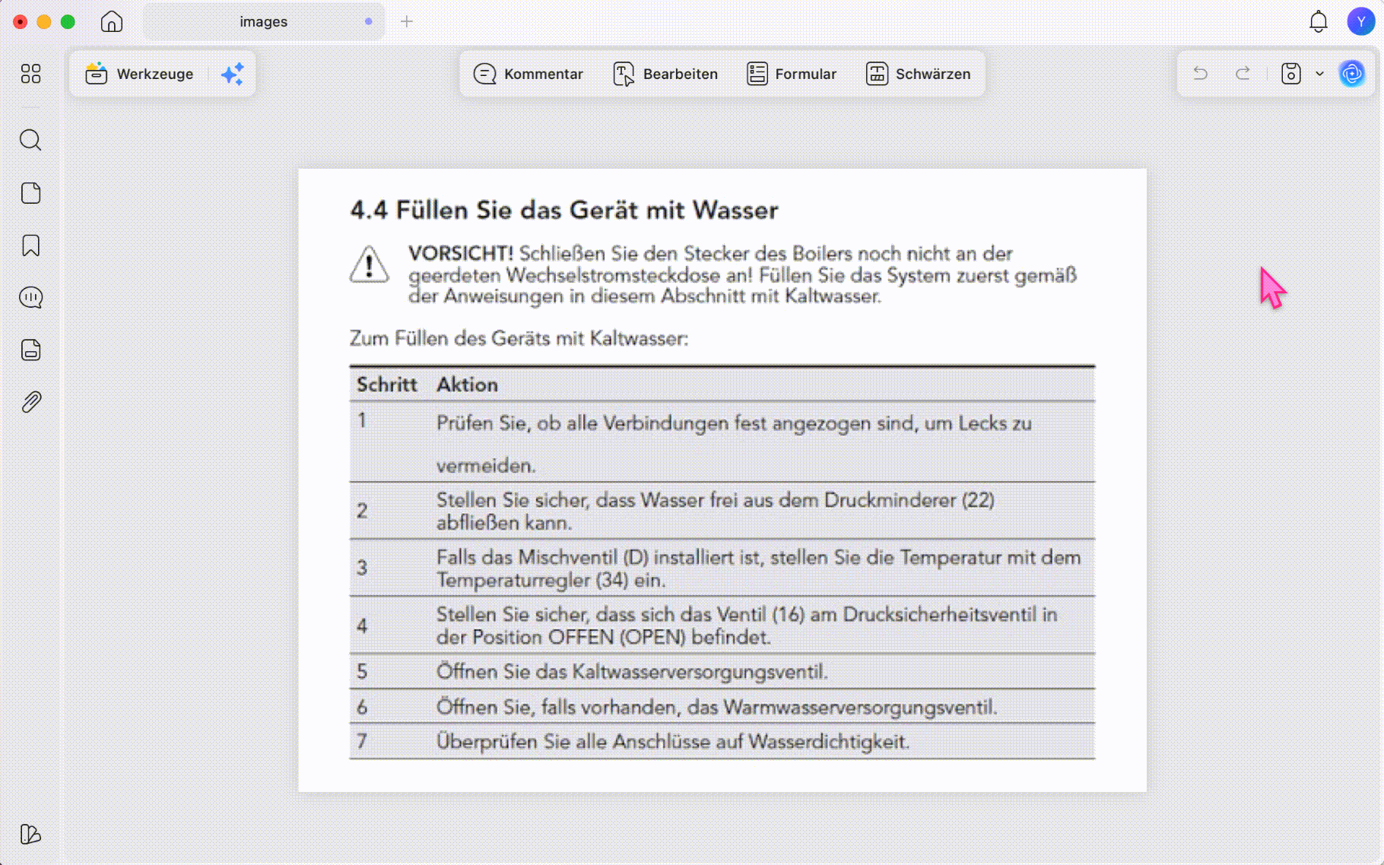Click 'Öffnen Sie das Kaltwasserversorgungsventil.' row
This screenshot has height=865, width=1384.
632,672
